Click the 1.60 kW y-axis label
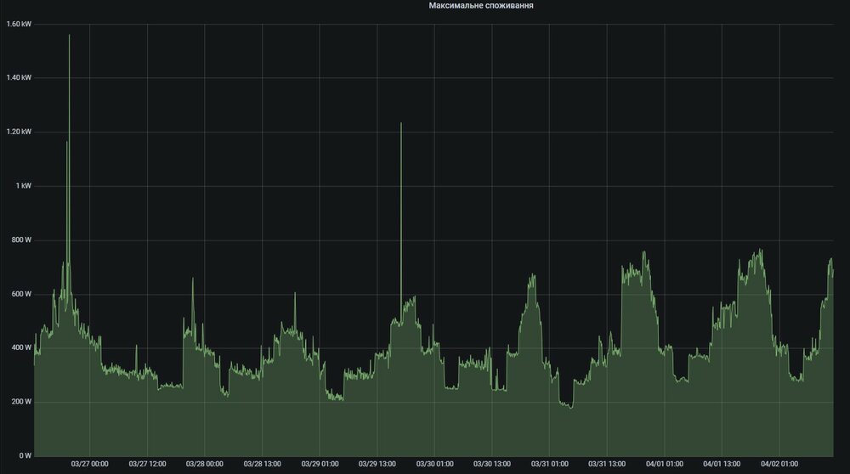850x474 pixels. point(19,24)
